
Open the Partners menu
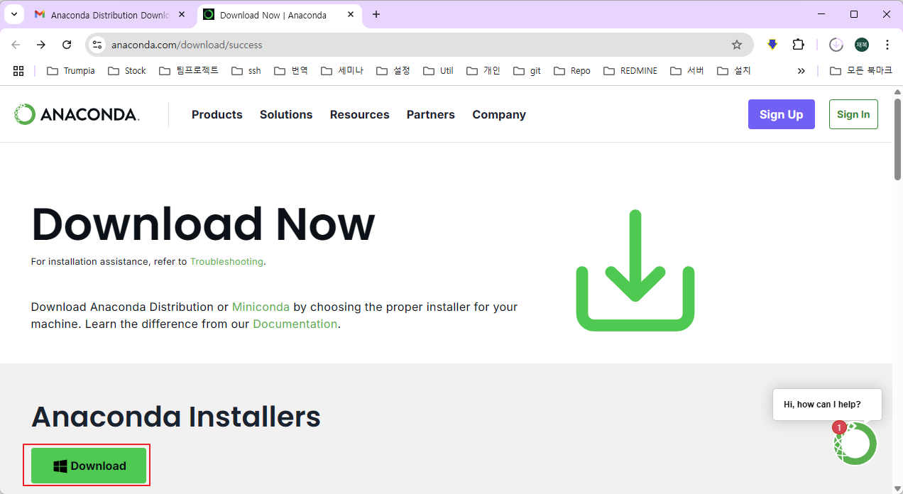(431, 114)
